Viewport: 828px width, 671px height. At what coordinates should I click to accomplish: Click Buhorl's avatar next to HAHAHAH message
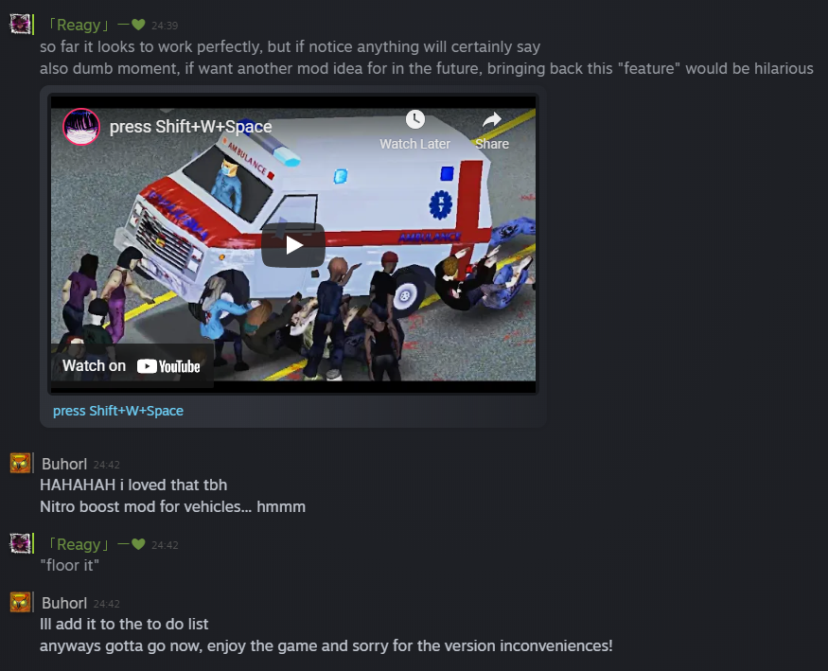[21, 463]
